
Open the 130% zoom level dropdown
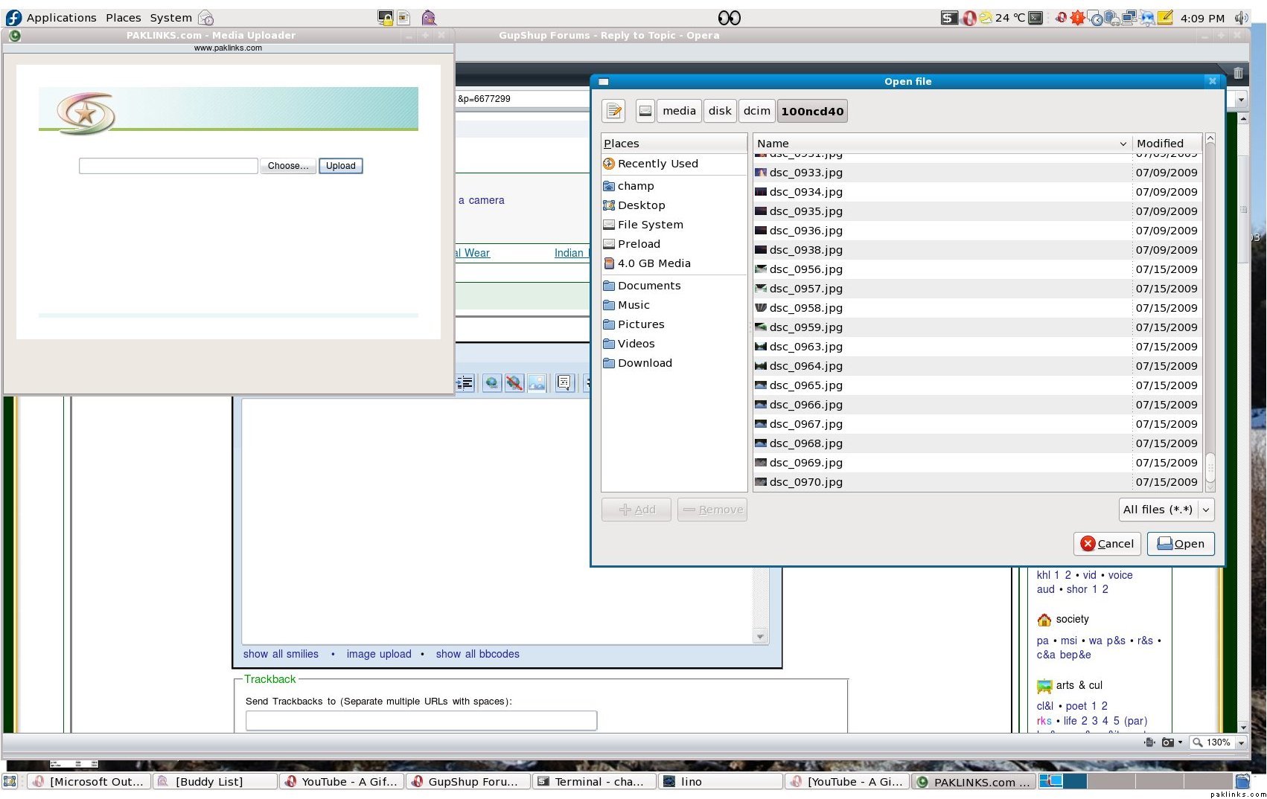pyautogui.click(x=1241, y=742)
